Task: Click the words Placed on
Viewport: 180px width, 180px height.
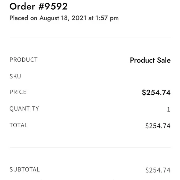Action: point(23,18)
